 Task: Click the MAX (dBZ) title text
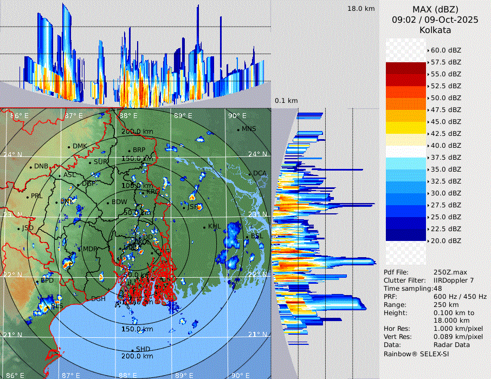click(435, 10)
